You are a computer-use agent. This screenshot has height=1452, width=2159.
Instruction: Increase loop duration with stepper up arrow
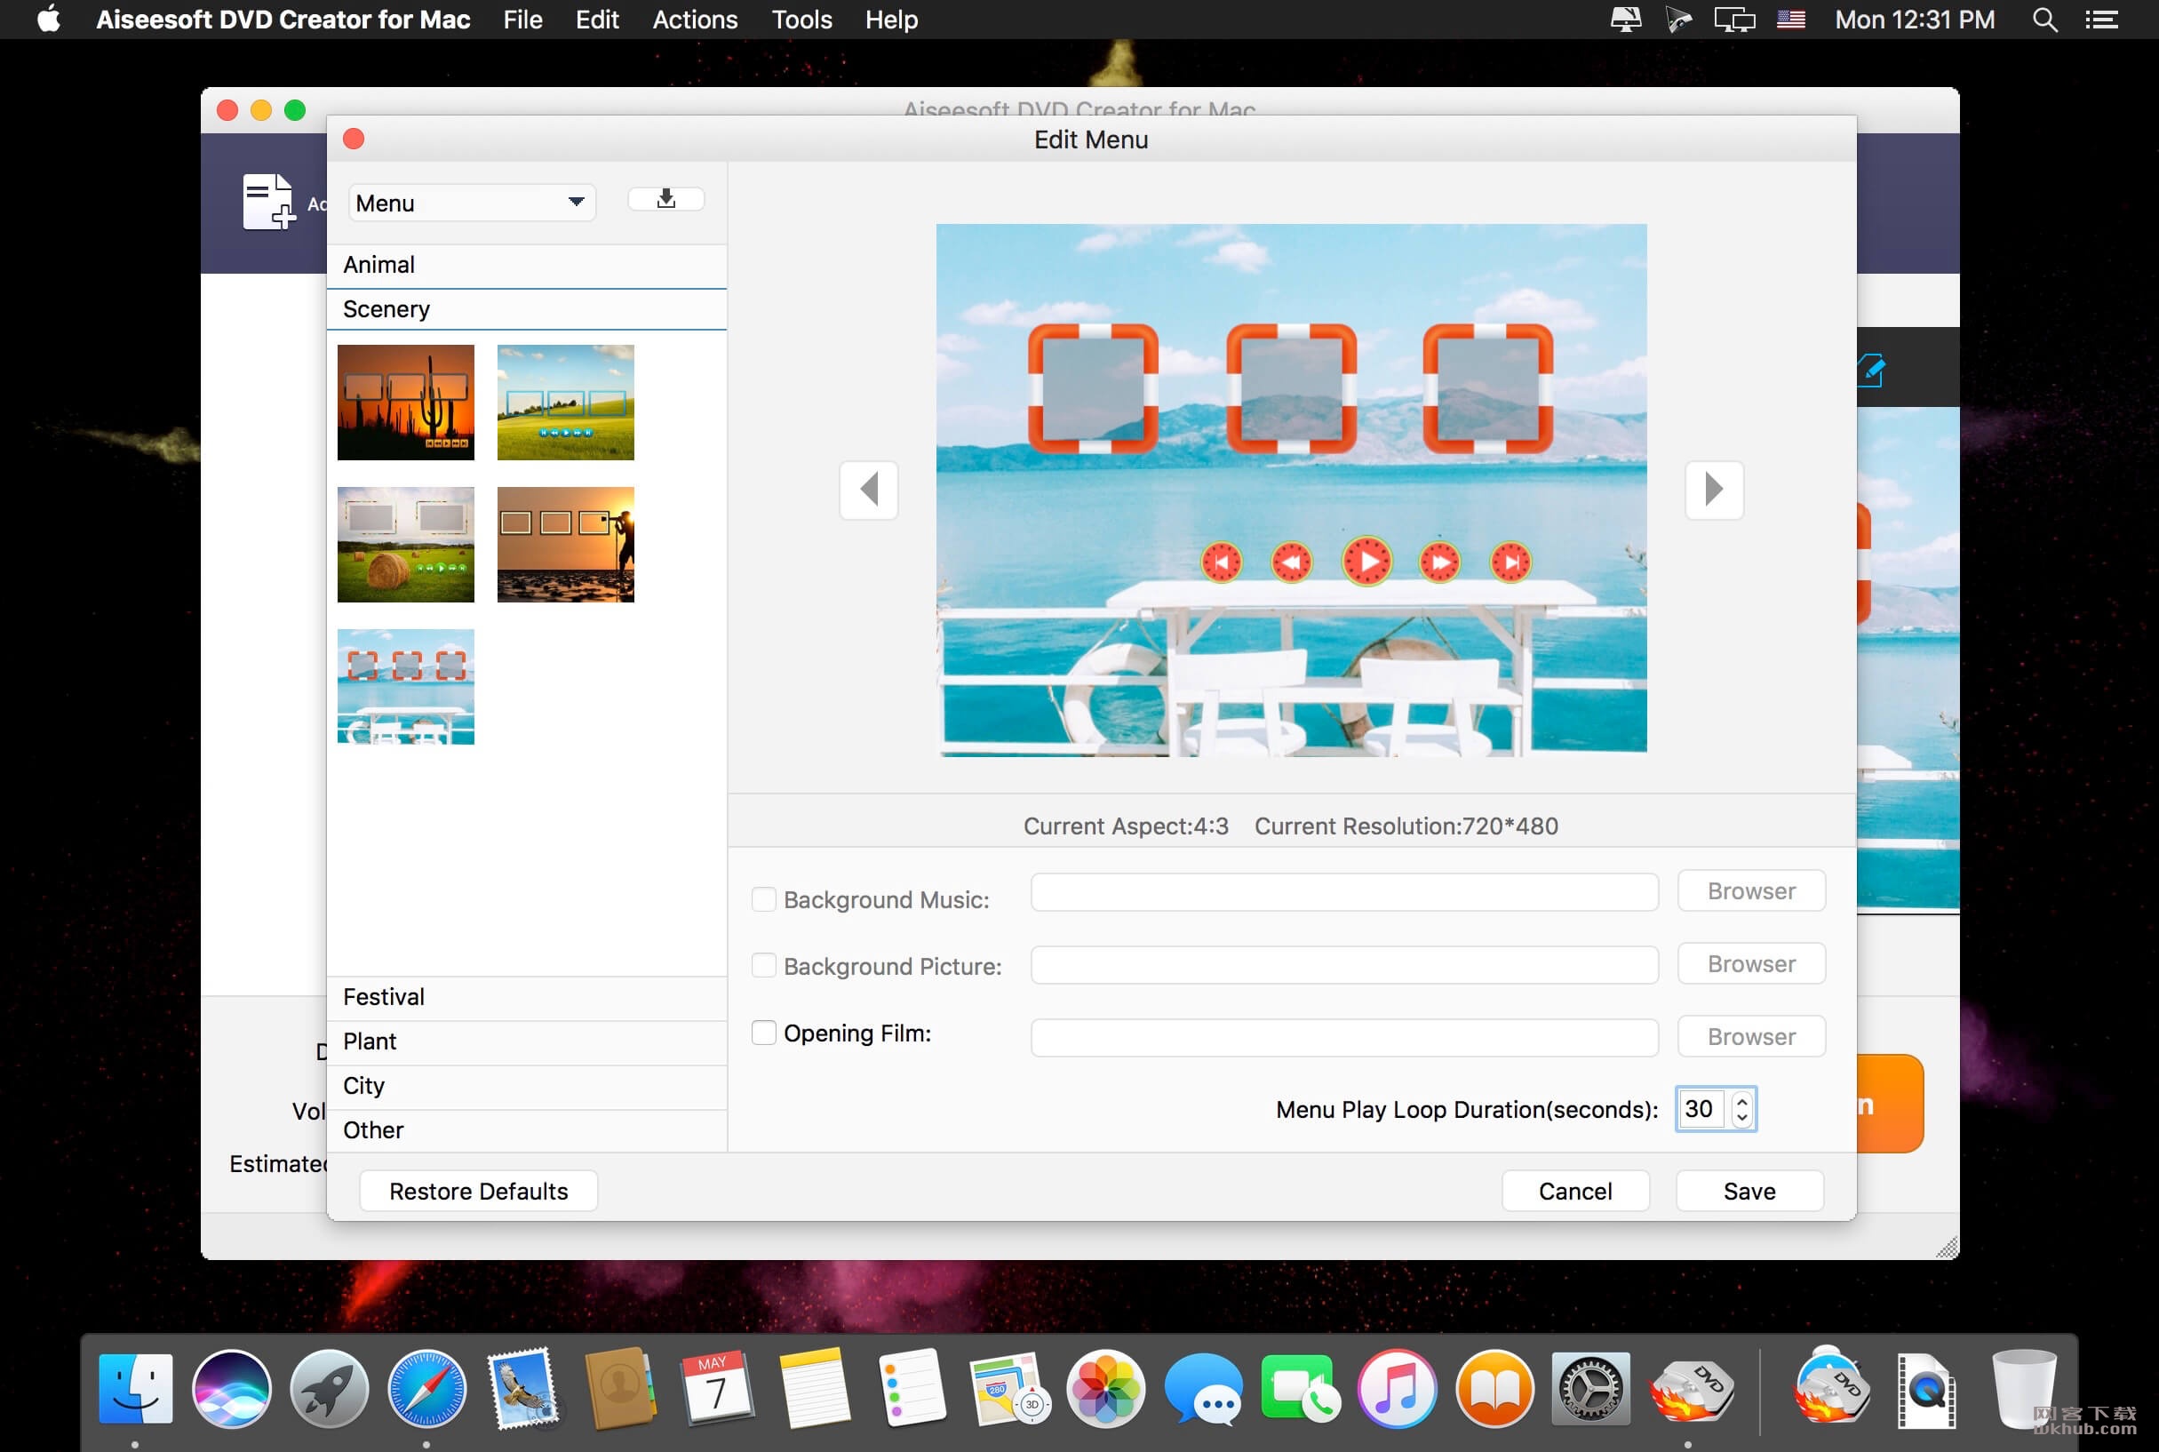pos(1742,1100)
